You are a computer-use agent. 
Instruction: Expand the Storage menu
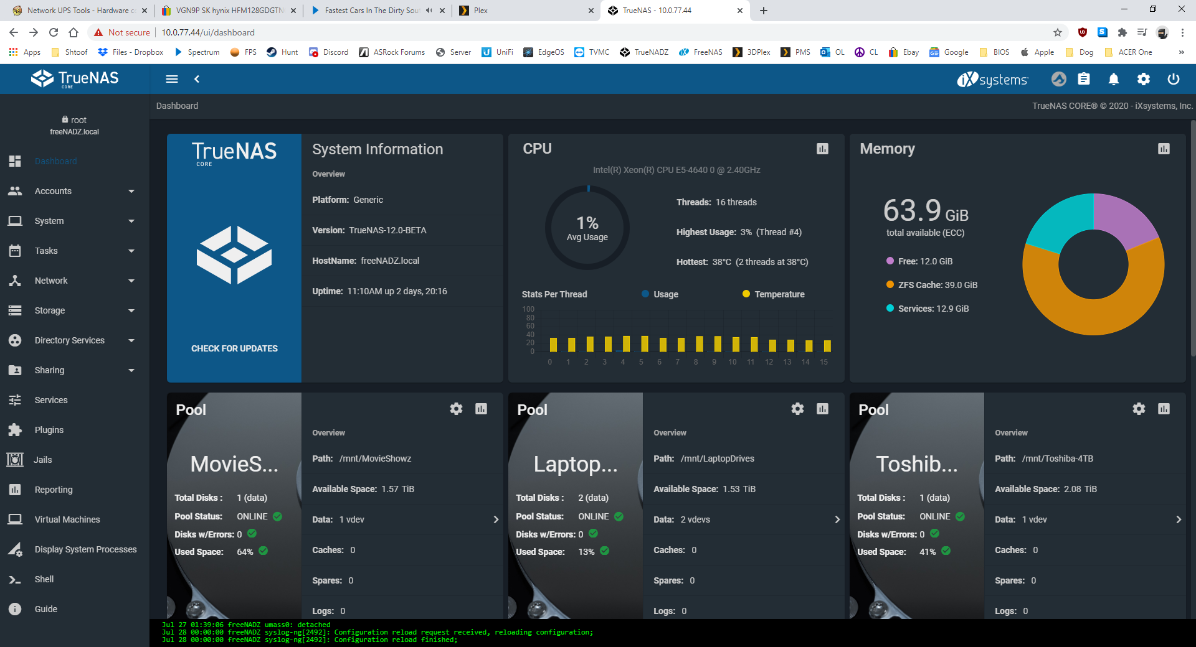(x=75, y=310)
